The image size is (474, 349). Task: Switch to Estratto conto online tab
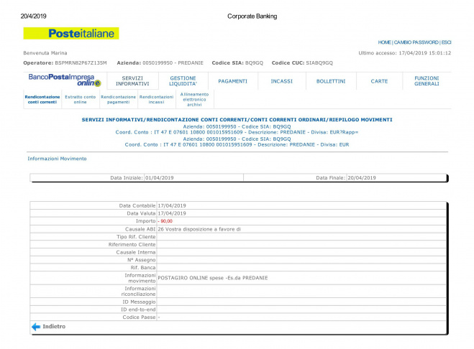click(x=80, y=100)
